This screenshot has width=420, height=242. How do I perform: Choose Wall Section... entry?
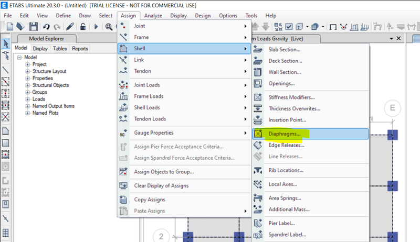click(x=310, y=72)
